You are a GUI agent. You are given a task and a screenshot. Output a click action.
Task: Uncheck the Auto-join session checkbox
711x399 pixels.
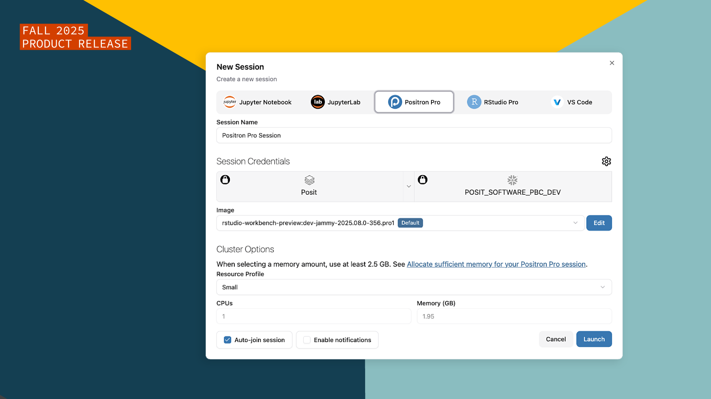click(227, 340)
